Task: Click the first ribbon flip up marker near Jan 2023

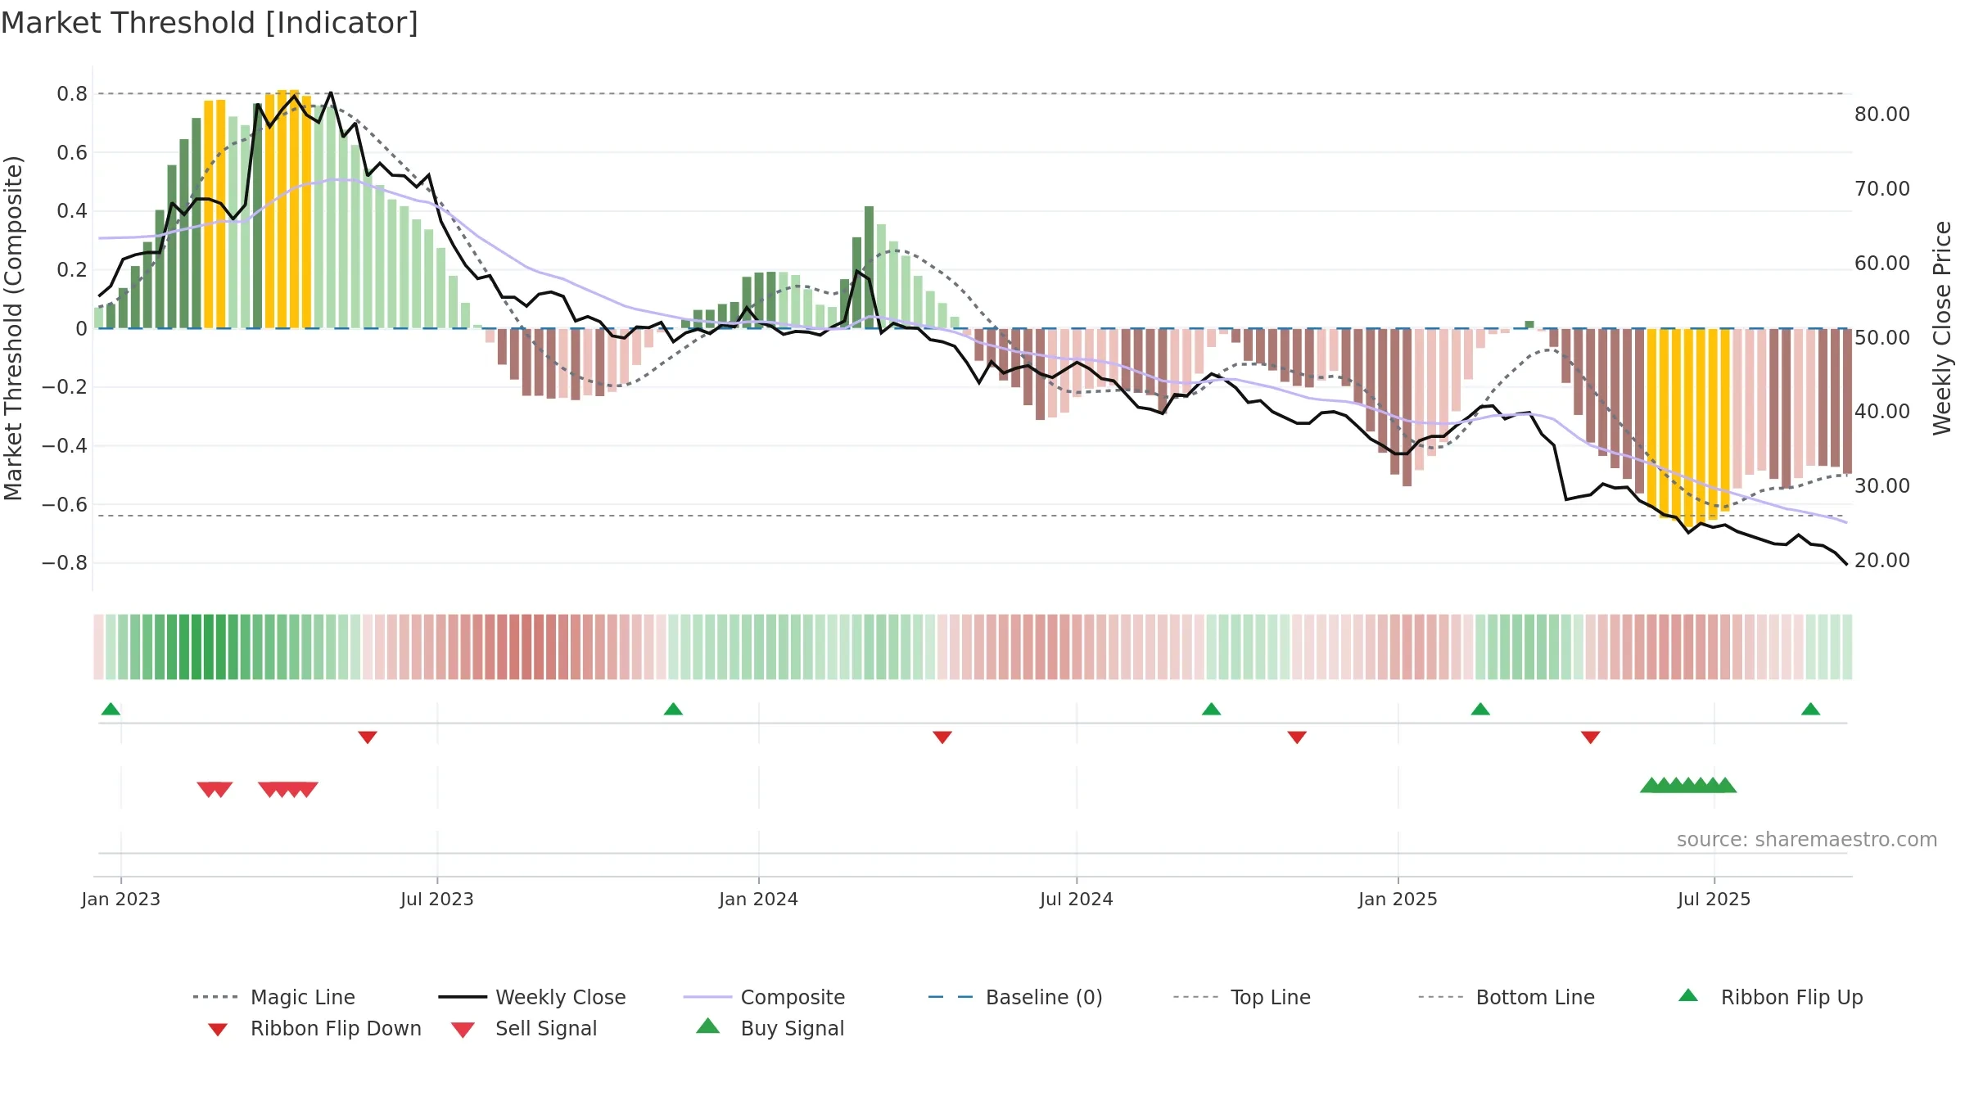Action: pyautogui.click(x=111, y=709)
